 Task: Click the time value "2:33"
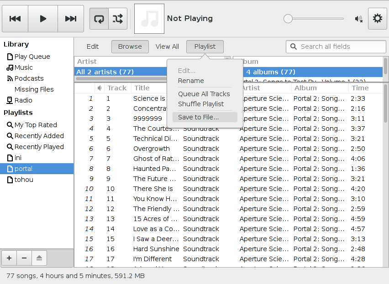click(x=358, y=98)
